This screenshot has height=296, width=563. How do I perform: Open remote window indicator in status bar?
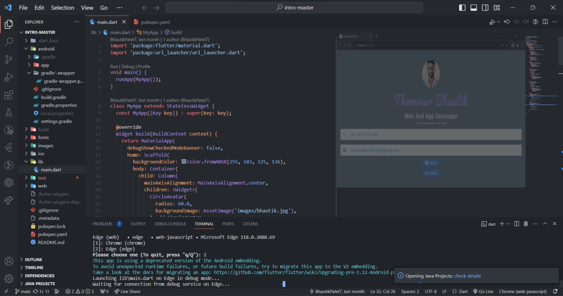pyautogui.click(x=6, y=291)
